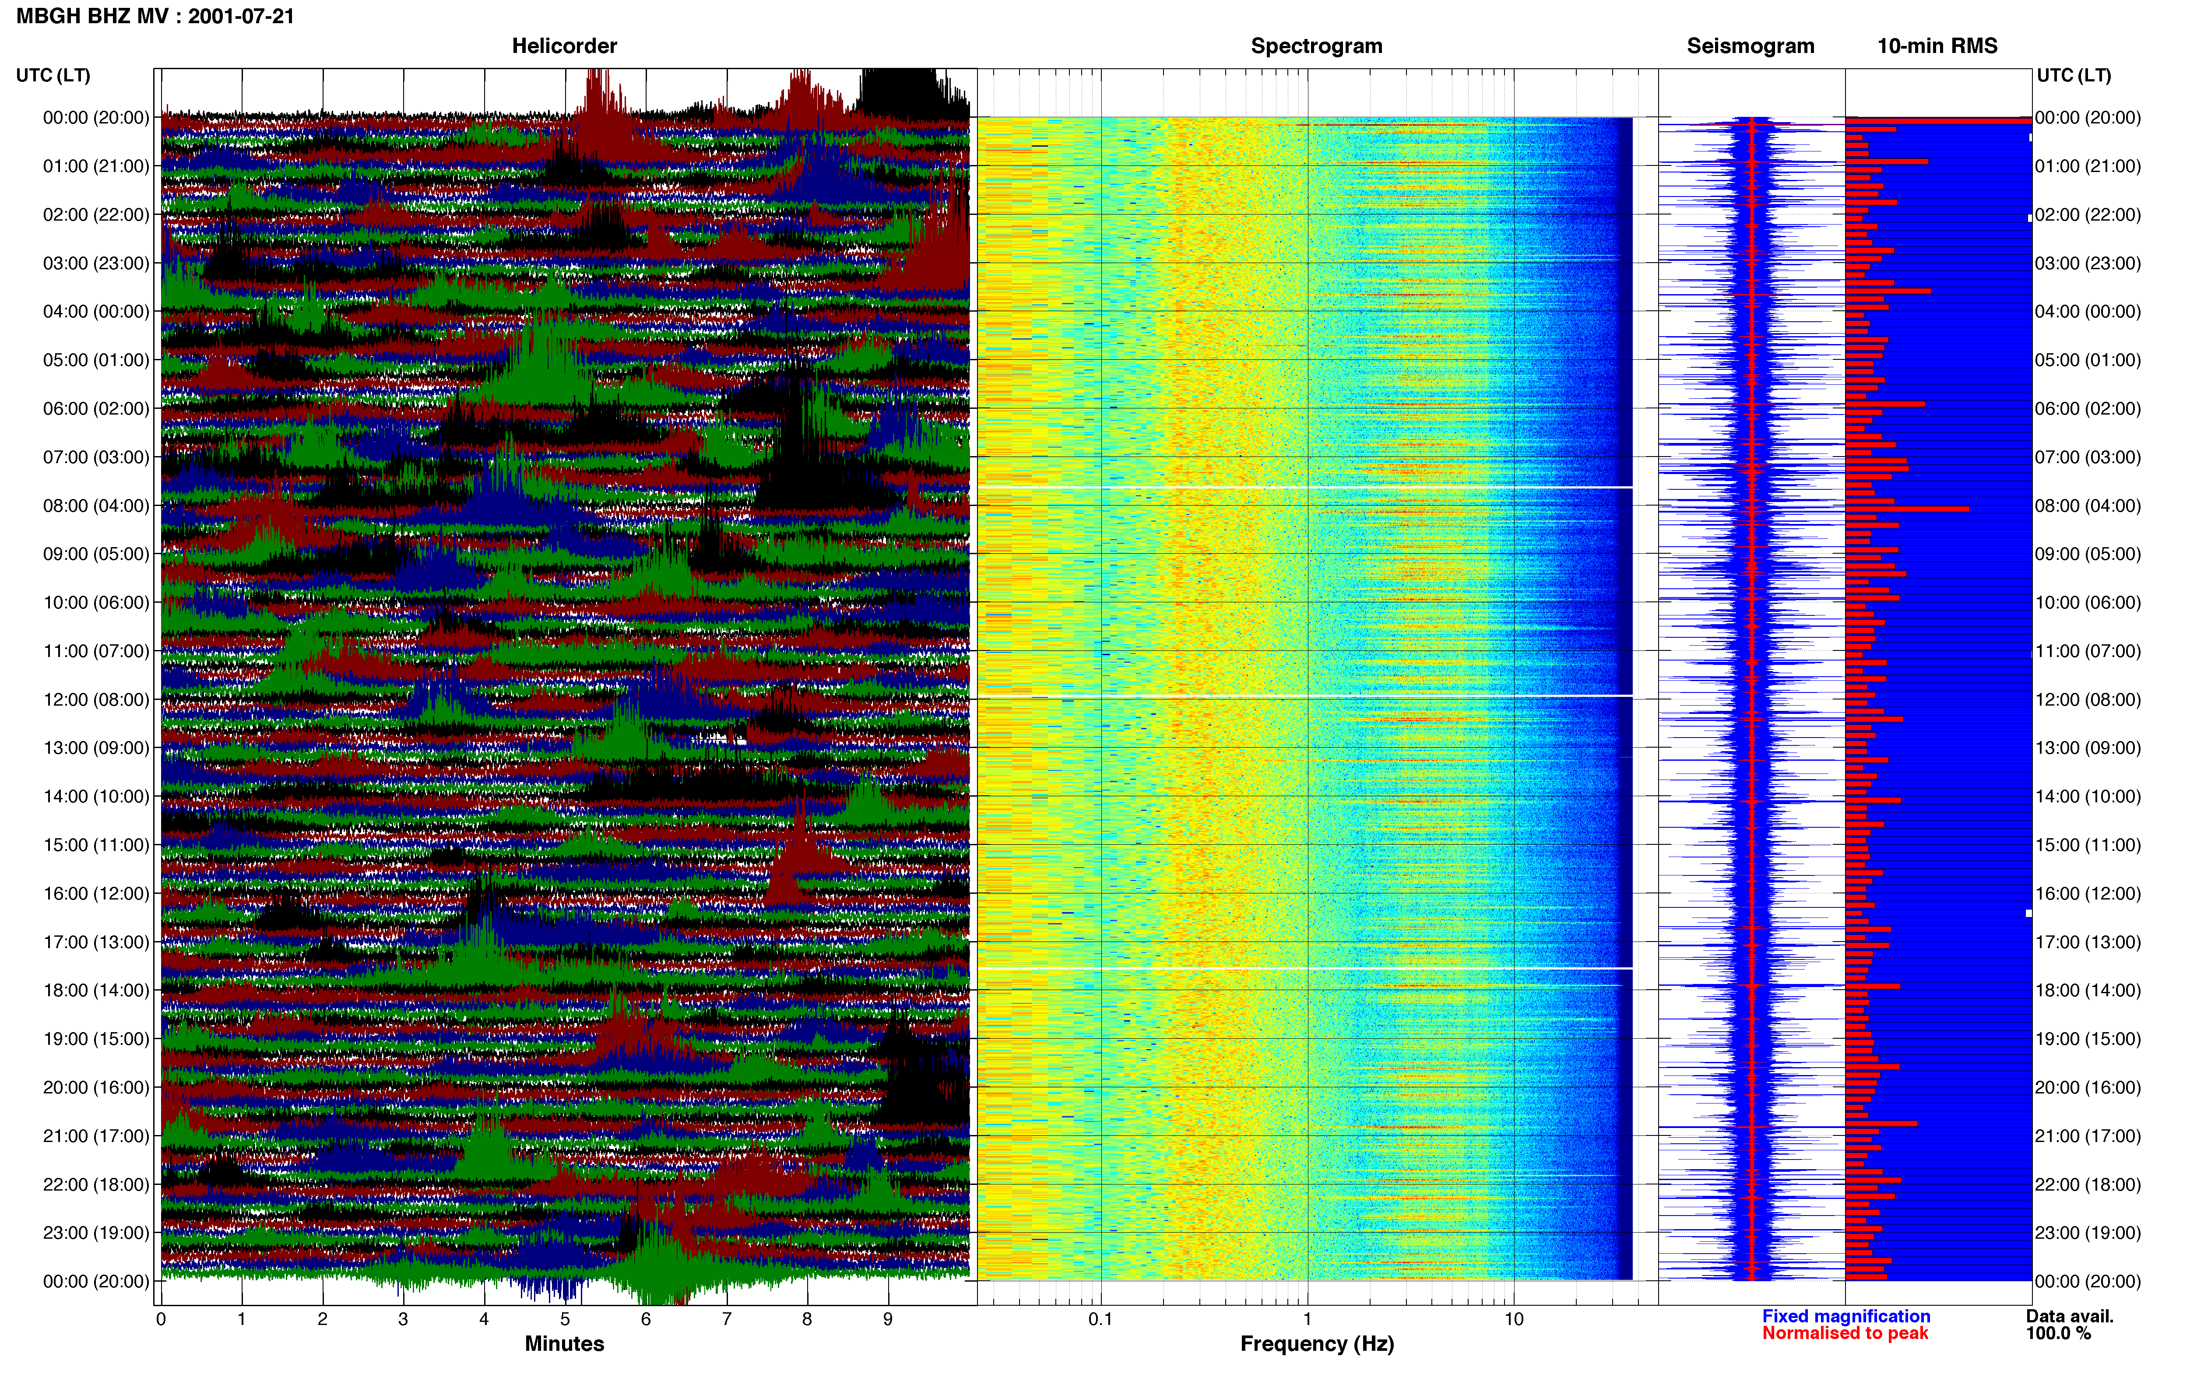This screenshot has width=2197, height=1374.
Task: Click tick label "2" on the Minutes axis
Action: click(323, 1319)
